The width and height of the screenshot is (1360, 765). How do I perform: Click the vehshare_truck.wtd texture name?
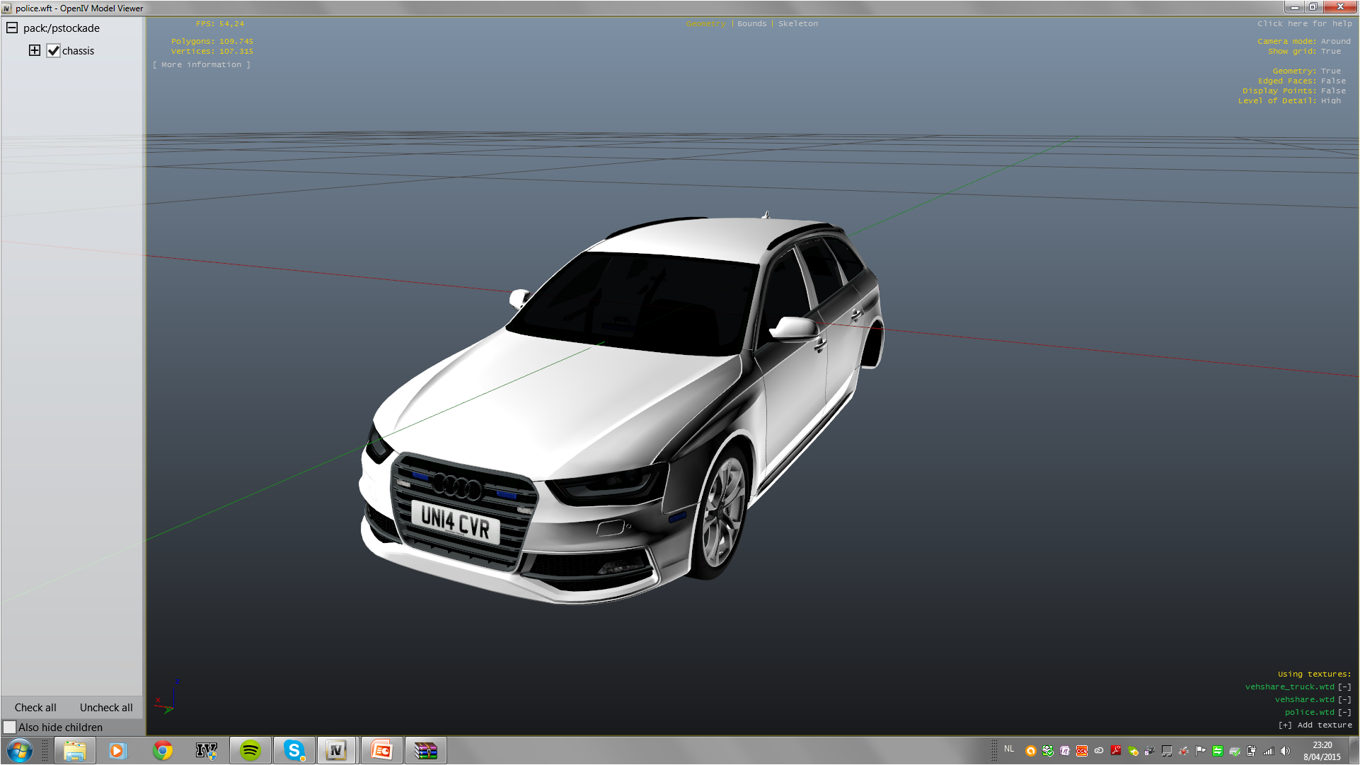pos(1289,687)
